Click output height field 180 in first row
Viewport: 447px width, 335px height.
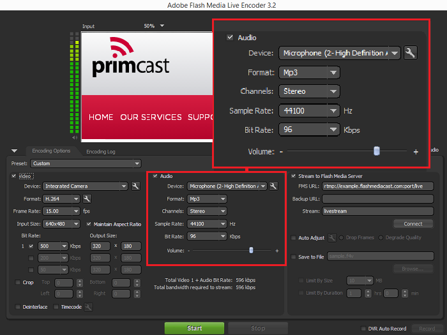[x=131, y=246]
